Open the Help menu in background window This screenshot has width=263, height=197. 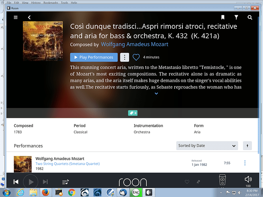pyautogui.click(x=74, y=2)
